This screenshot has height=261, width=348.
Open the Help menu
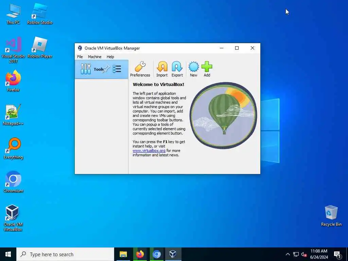pyautogui.click(x=110, y=57)
